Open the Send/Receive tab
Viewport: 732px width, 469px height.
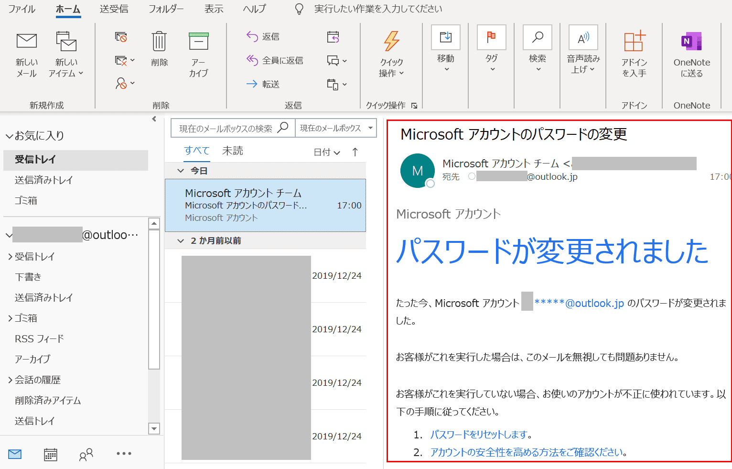point(114,9)
